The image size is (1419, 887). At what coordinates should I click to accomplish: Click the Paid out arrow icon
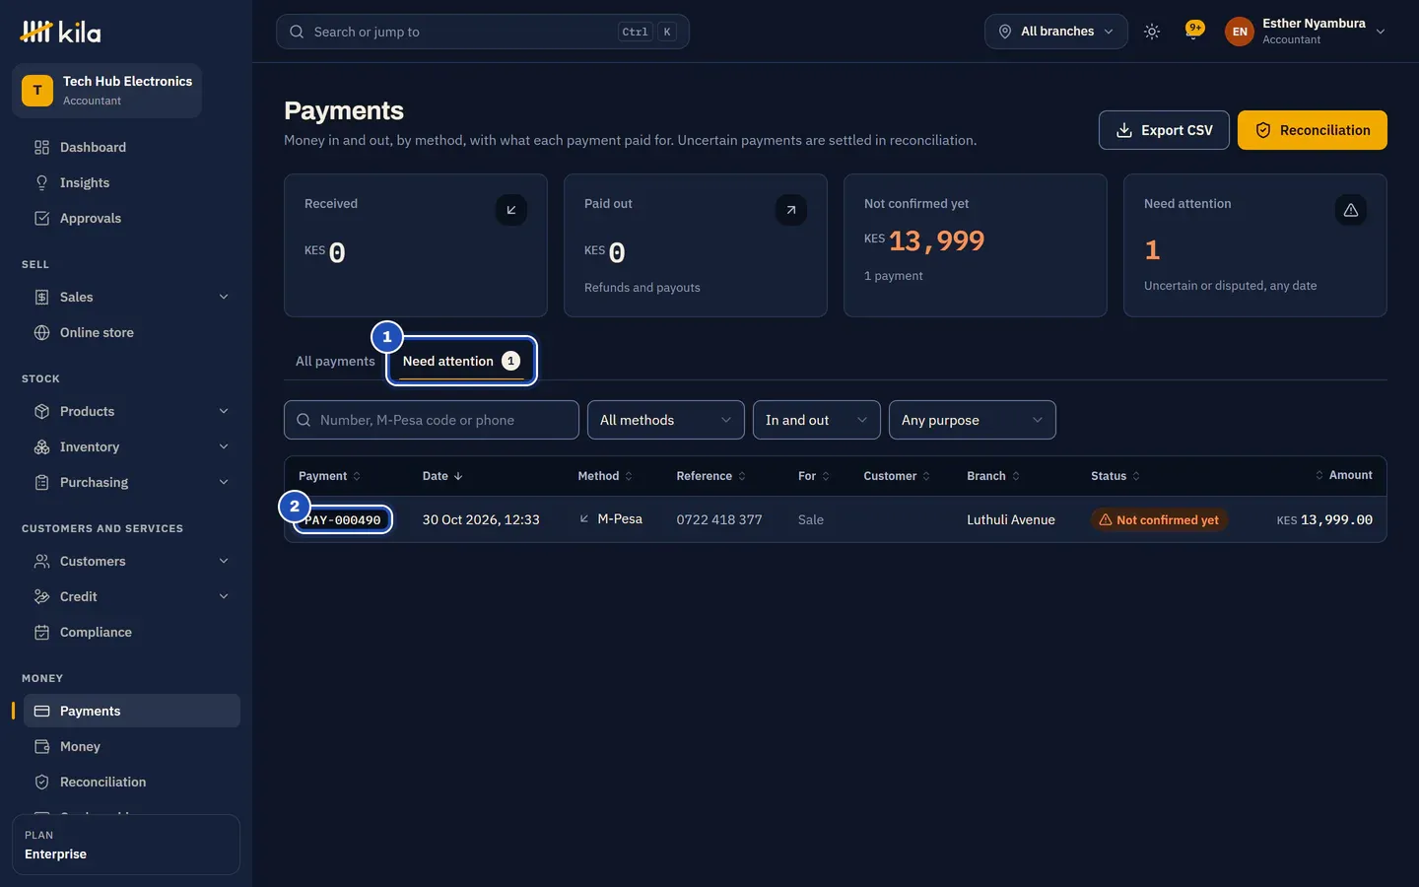(x=791, y=210)
